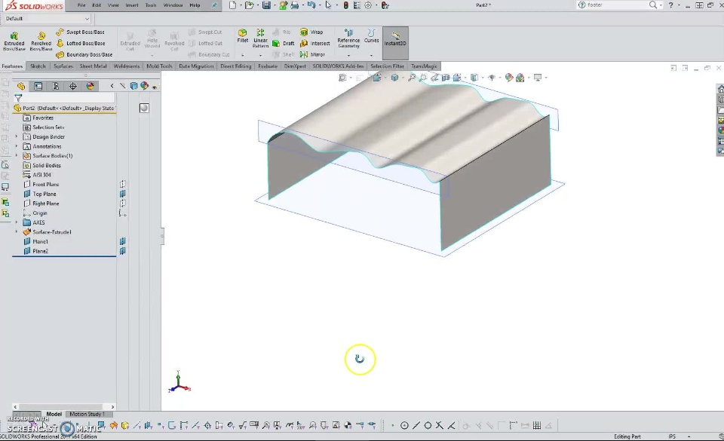Switch to the Evaluate tab
Viewport: 724px width, 441px height.
point(268,66)
